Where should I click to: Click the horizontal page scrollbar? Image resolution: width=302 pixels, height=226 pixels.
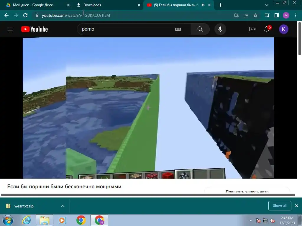tap(148, 195)
